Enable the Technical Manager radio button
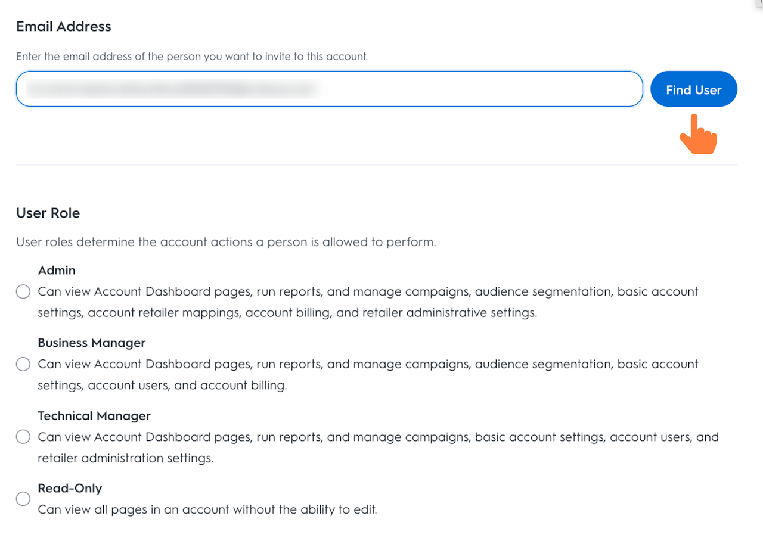Screen dimensions: 763x553 click(x=23, y=437)
